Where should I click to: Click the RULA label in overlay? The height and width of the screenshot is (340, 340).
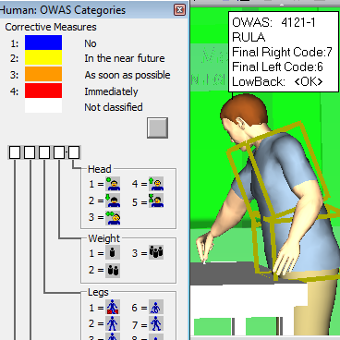(x=249, y=37)
